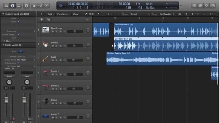The width and height of the screenshot is (219, 123).
Task: Click the toolbar overflow chevrons
Action: tap(181, 6)
